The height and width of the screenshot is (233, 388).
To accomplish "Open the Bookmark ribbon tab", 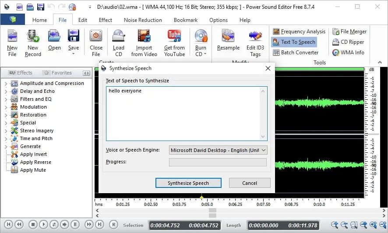I will pos(186,20).
